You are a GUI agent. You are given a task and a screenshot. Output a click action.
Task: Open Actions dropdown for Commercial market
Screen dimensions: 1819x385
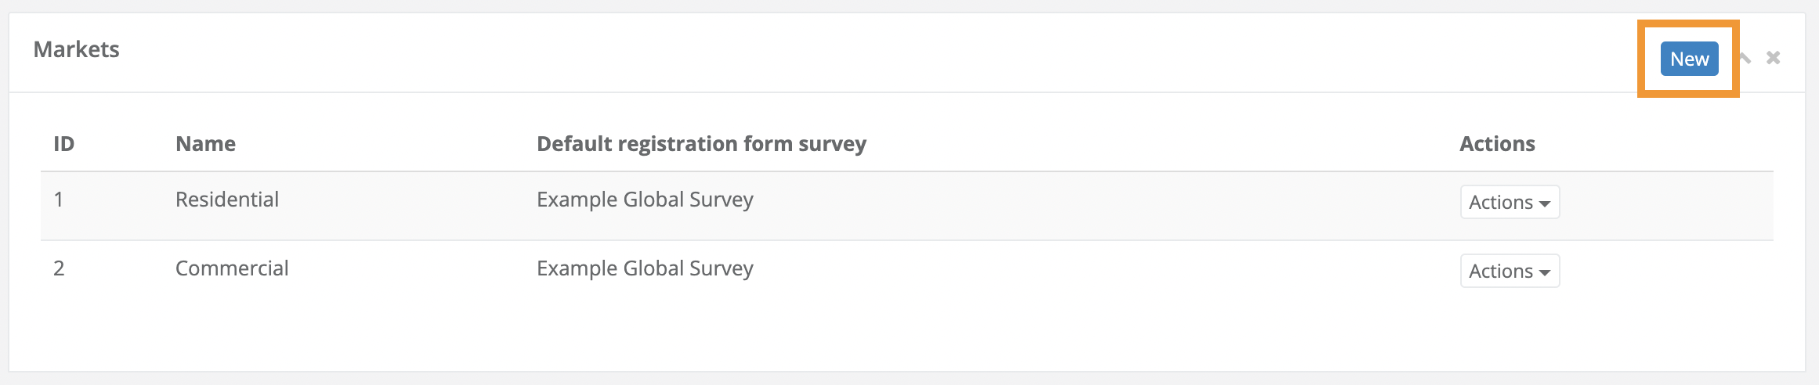1509,271
